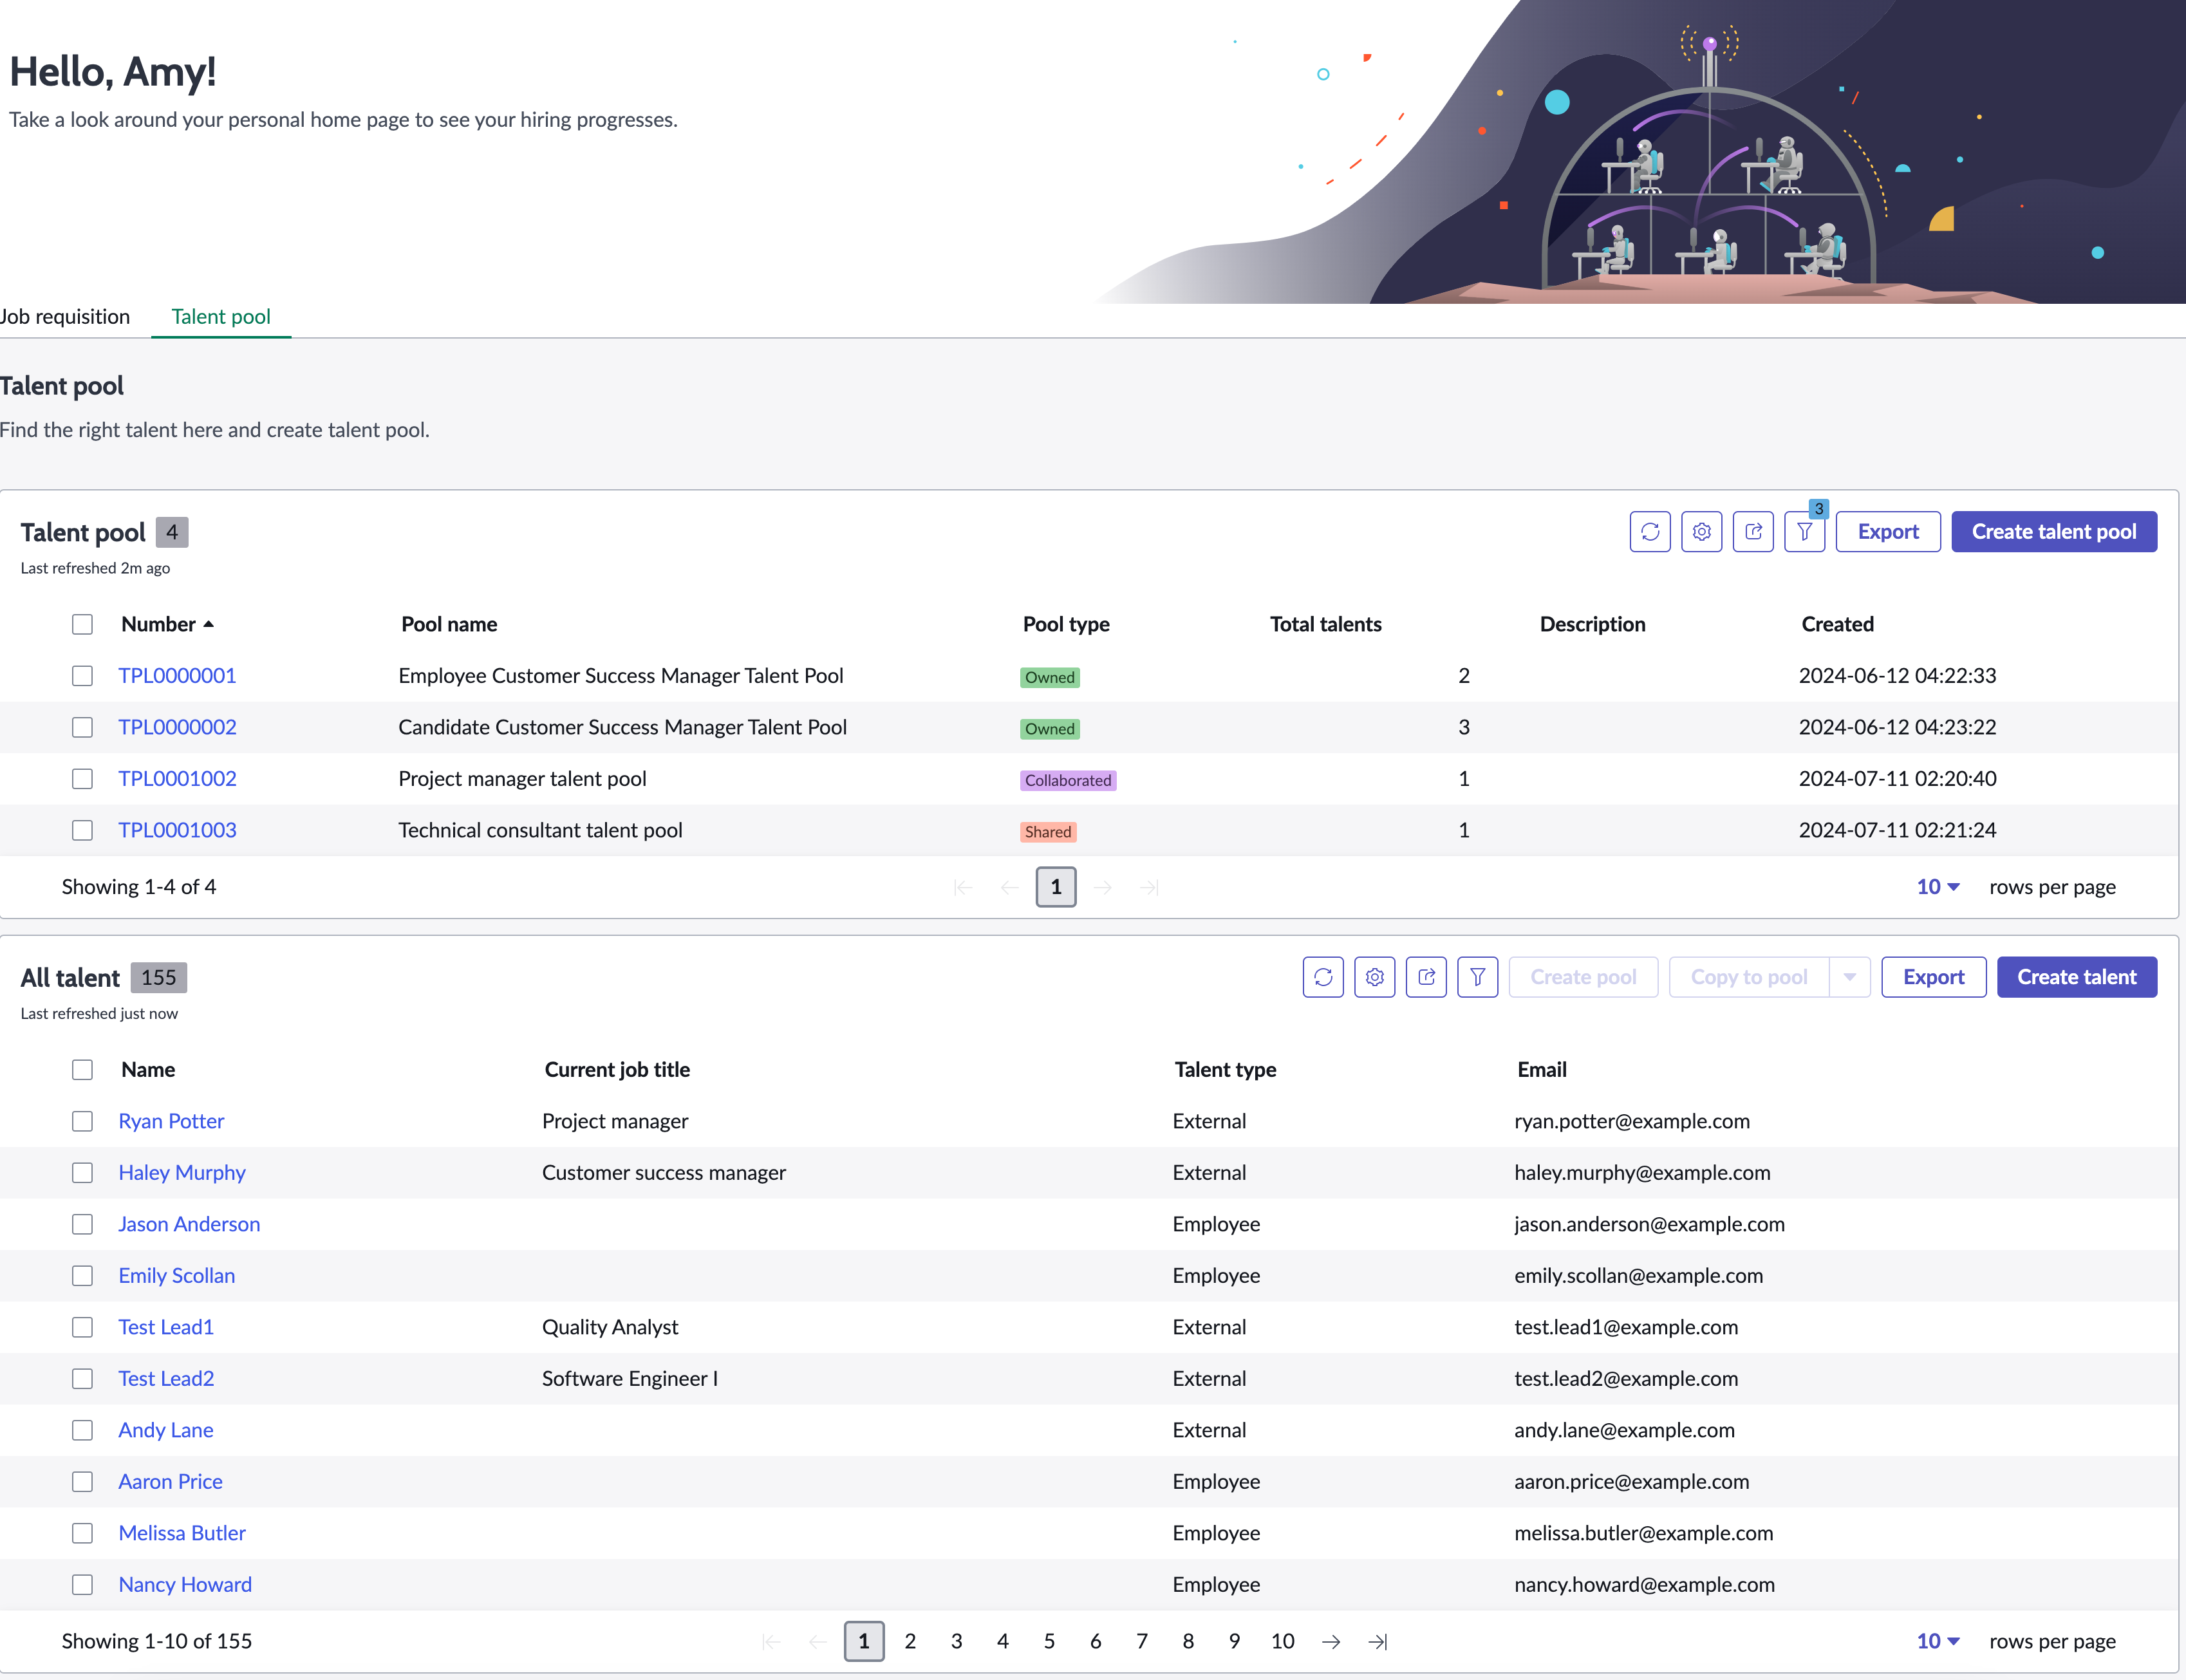Go to page 7 of All talent
Screen dimensions: 2186x1680
click(x=1142, y=1641)
